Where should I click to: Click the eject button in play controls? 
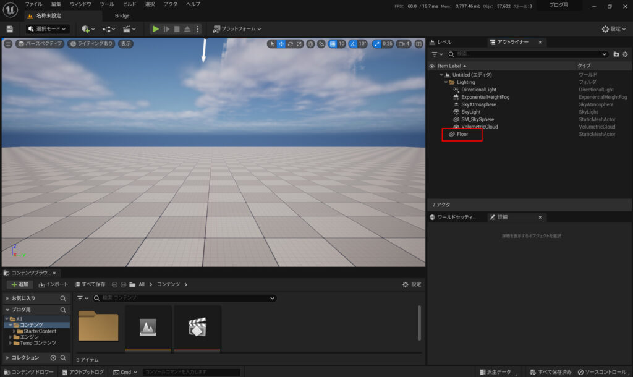pyautogui.click(x=187, y=29)
